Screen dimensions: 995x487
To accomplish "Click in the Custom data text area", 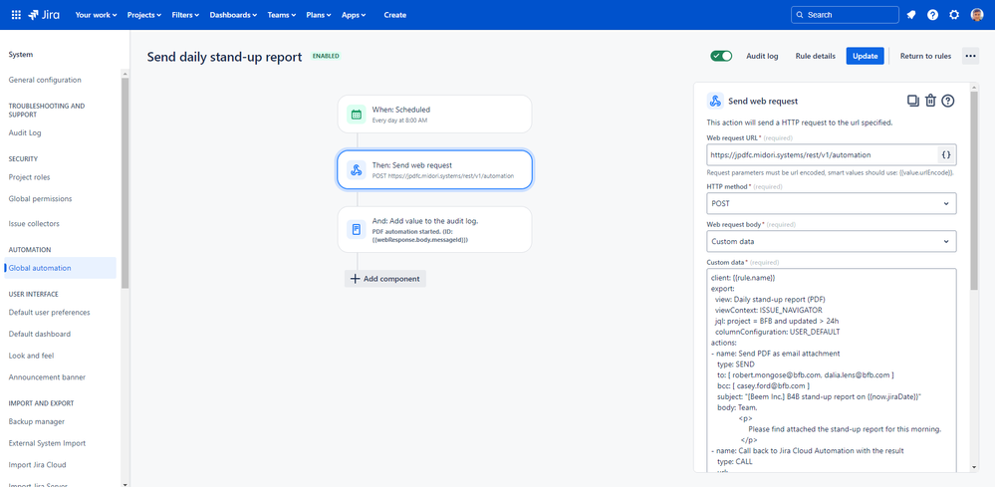I will [x=832, y=369].
